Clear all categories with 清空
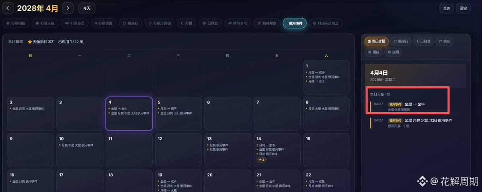The image size is (482, 192). pyautogui.click(x=463, y=8)
